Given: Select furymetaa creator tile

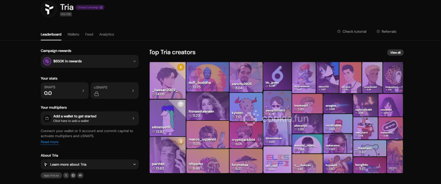Looking at the screenshot, I should (246, 161).
